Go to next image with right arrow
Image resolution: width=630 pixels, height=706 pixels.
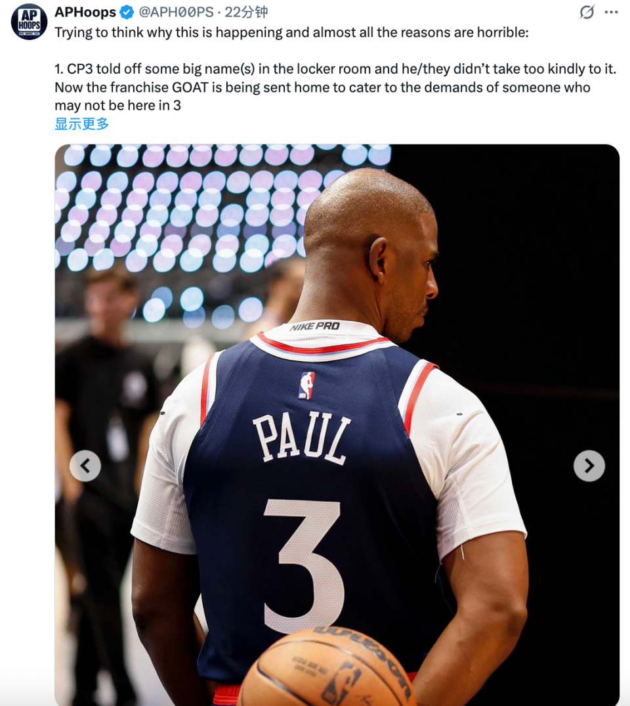click(589, 466)
